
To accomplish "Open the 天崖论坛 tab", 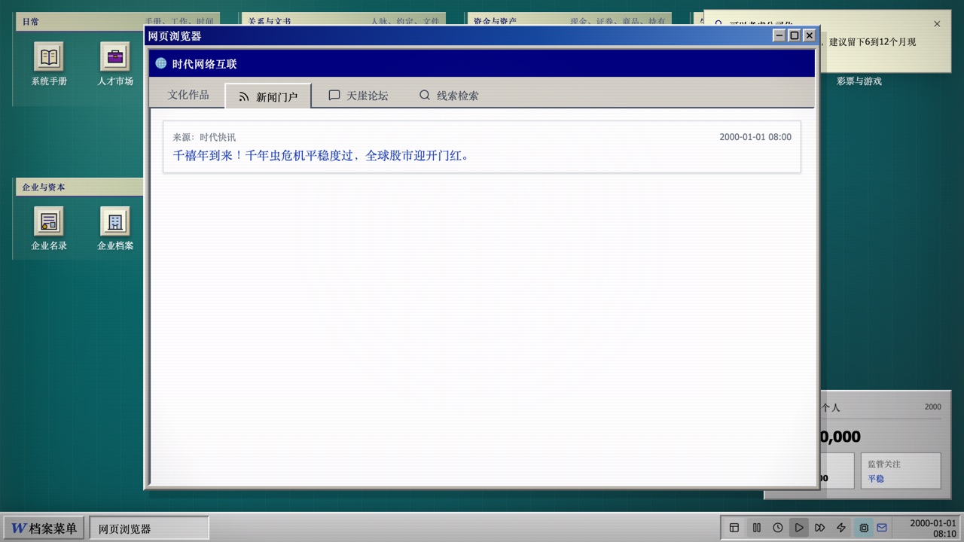I will (x=358, y=96).
